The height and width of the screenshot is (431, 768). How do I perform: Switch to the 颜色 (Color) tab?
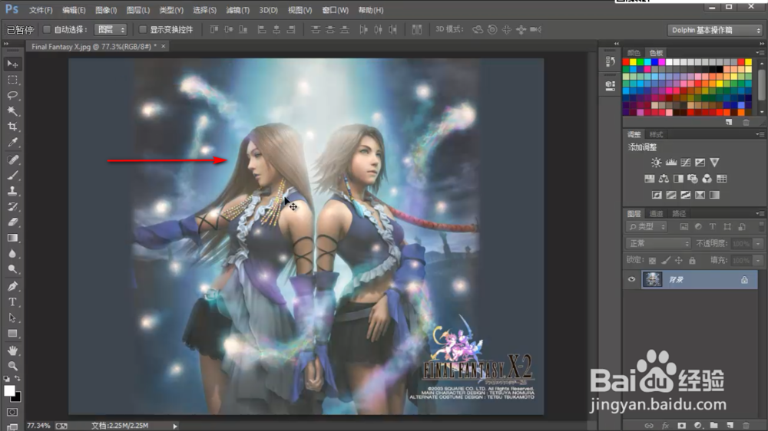coord(634,53)
